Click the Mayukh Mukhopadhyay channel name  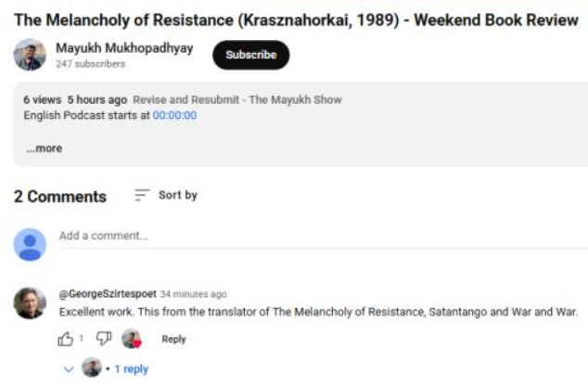click(x=124, y=48)
